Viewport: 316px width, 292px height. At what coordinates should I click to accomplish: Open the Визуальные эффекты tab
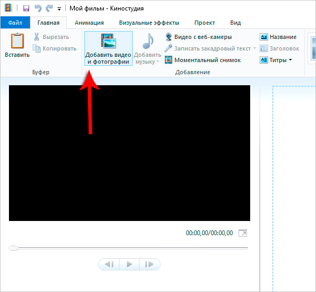[149, 23]
